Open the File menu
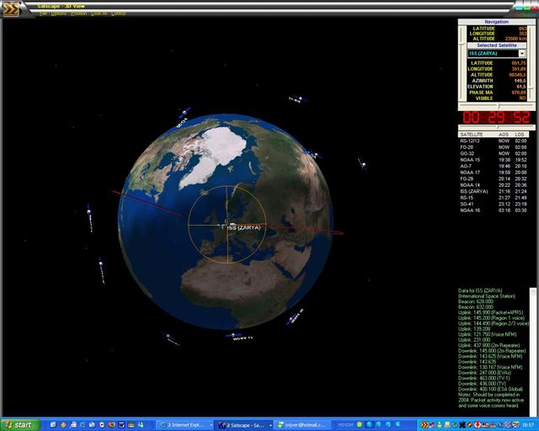Viewport: 539px width, 431px height. (44, 14)
